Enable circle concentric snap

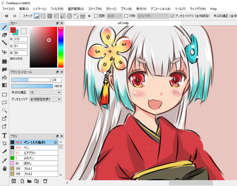click(69, 16)
